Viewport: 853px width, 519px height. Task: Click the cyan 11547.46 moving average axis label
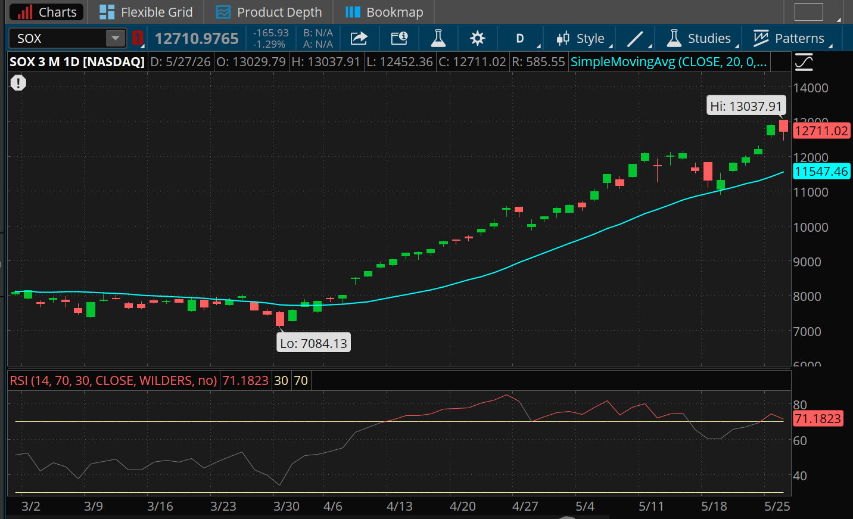tap(821, 172)
